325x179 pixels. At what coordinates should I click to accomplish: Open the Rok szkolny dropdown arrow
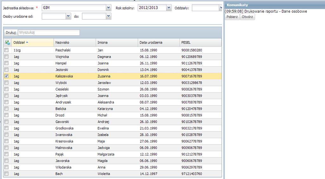pyautogui.click(x=169, y=8)
